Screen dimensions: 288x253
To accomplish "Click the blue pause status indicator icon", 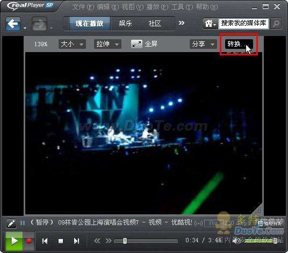I will pyautogui.click(x=23, y=223).
